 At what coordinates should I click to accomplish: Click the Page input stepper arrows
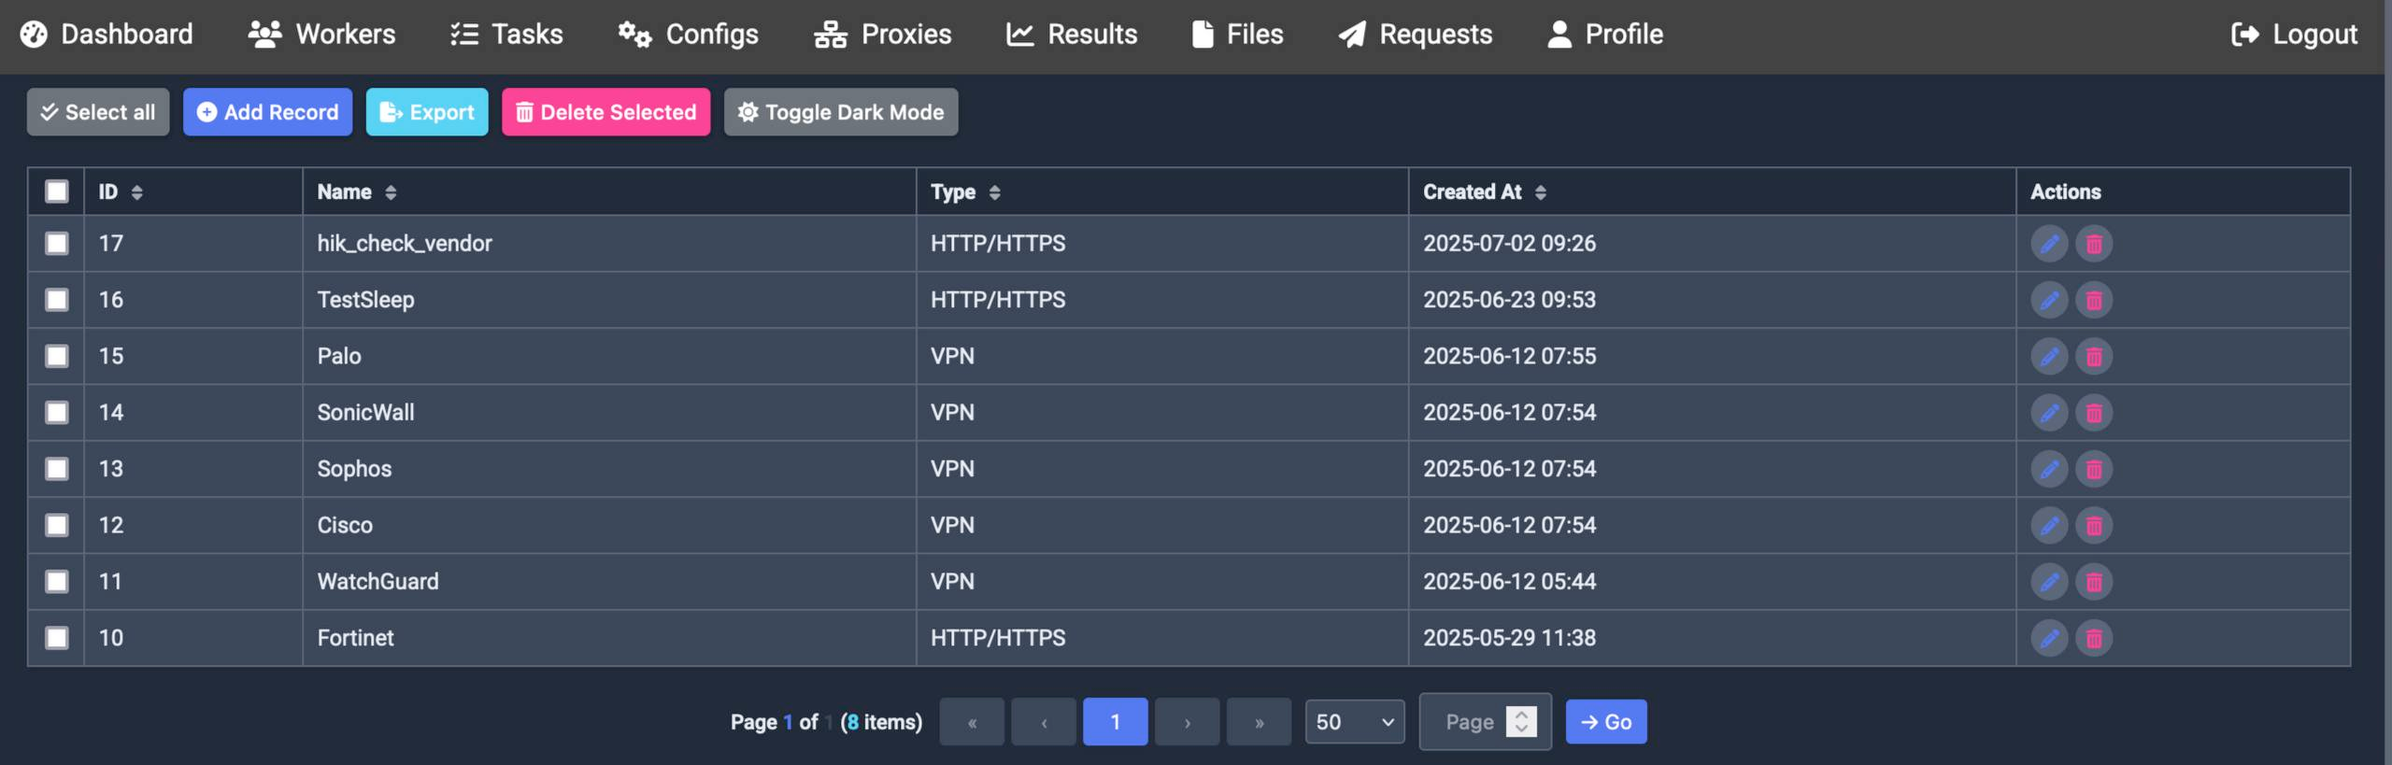1521,722
